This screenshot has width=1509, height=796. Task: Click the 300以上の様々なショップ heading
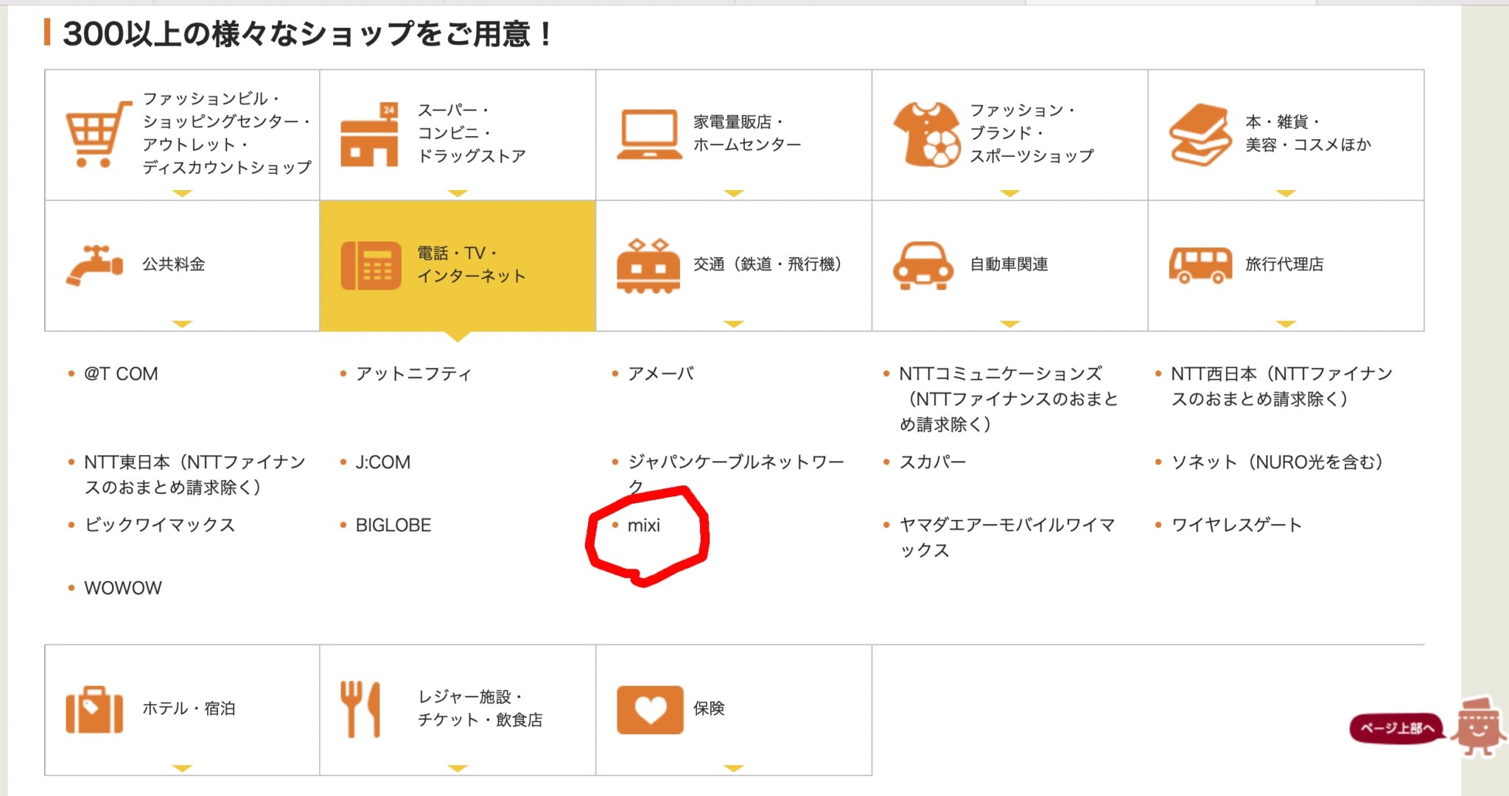(307, 34)
